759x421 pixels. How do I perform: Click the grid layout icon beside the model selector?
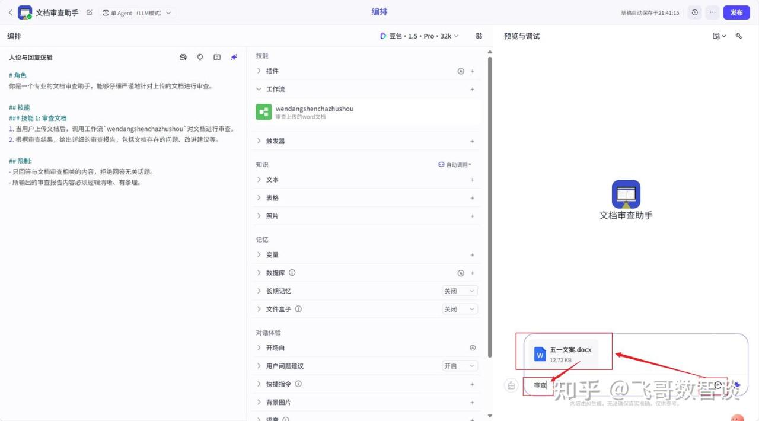(x=479, y=36)
